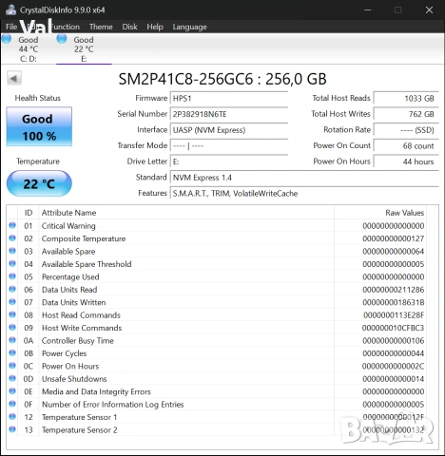Click the 22 °C temperature button

point(39,183)
